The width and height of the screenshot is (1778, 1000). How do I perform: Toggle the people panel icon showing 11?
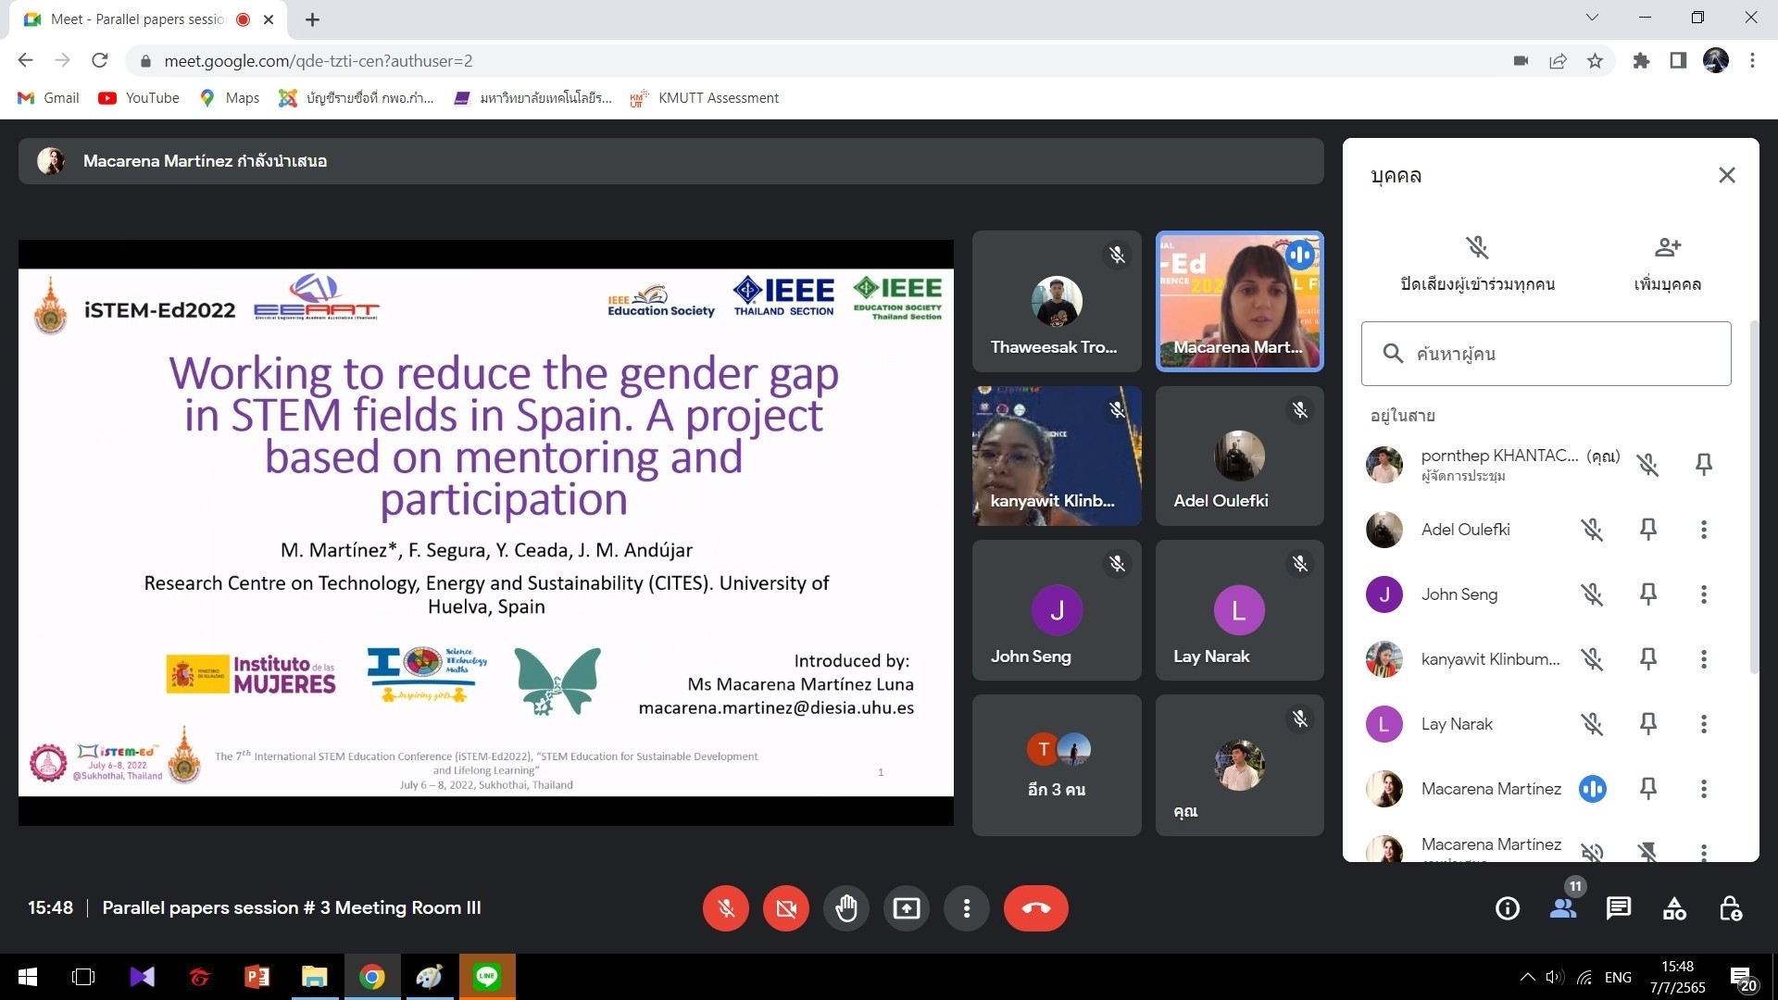pyautogui.click(x=1563, y=908)
